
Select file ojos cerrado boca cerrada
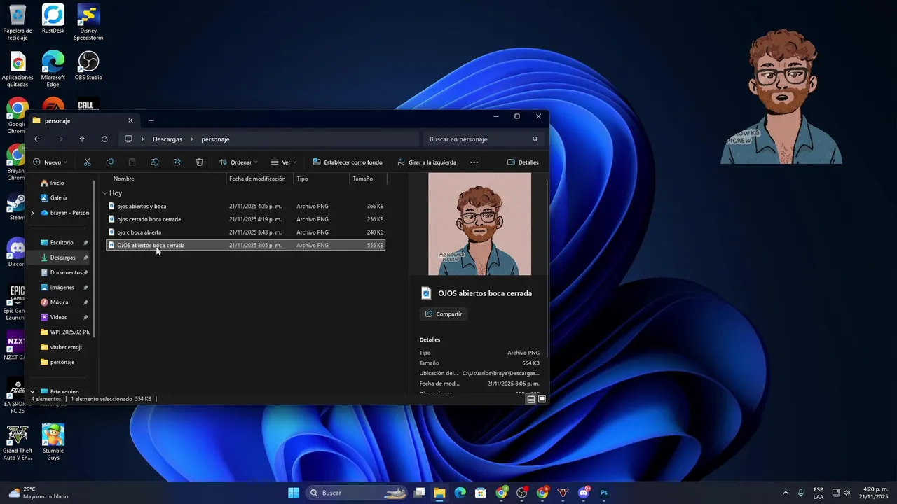point(245,219)
